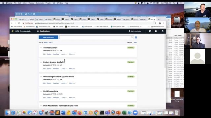Edit the Thomas Example app
Screen dimensions: 211x118
pos(44,54)
